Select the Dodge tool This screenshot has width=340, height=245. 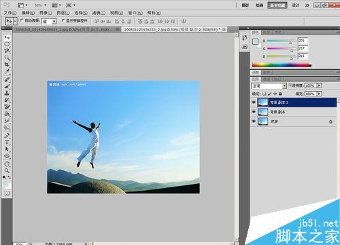point(7,128)
